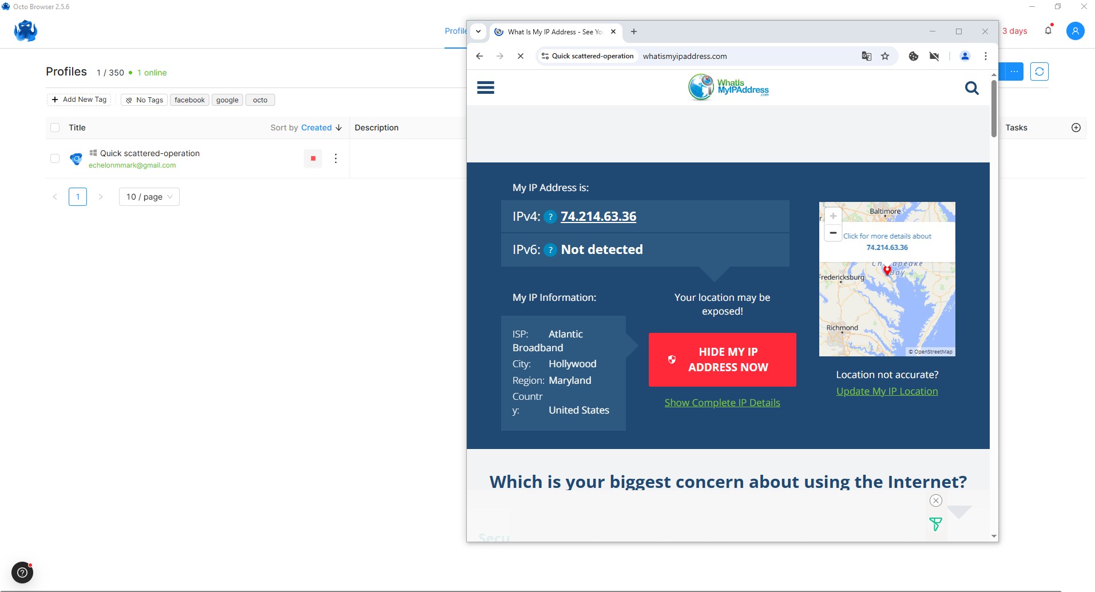
Task: Expand the browser tab search chevron
Action: 478,31
